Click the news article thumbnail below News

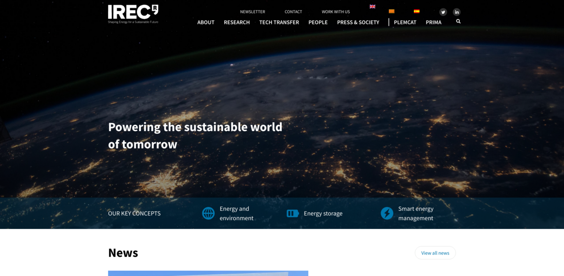tap(208, 273)
